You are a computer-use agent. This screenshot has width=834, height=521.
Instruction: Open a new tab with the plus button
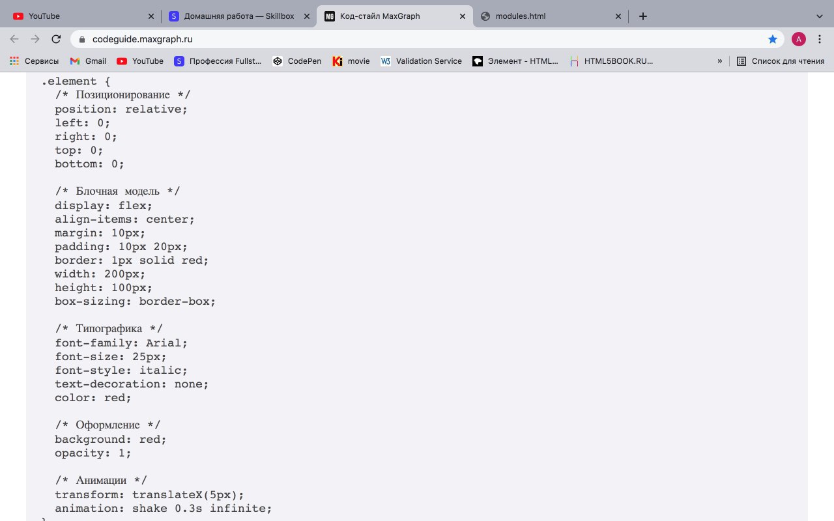point(642,16)
